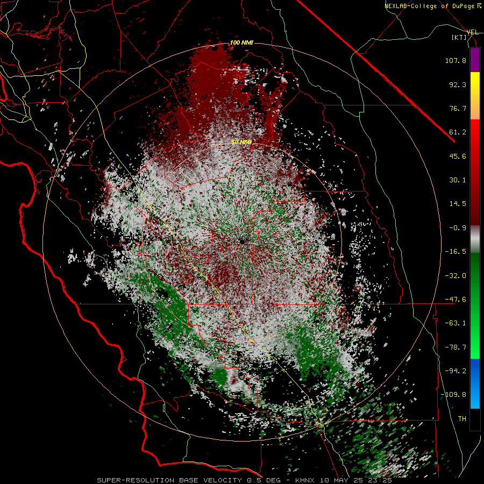Screen dimensions: 484x484
Task: Click the 92.3 value on velocity scale
Action: click(458, 84)
